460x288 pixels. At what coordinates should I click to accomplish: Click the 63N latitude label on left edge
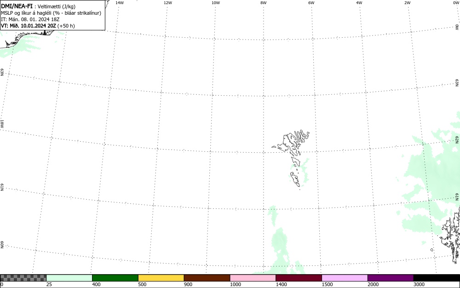(2, 72)
